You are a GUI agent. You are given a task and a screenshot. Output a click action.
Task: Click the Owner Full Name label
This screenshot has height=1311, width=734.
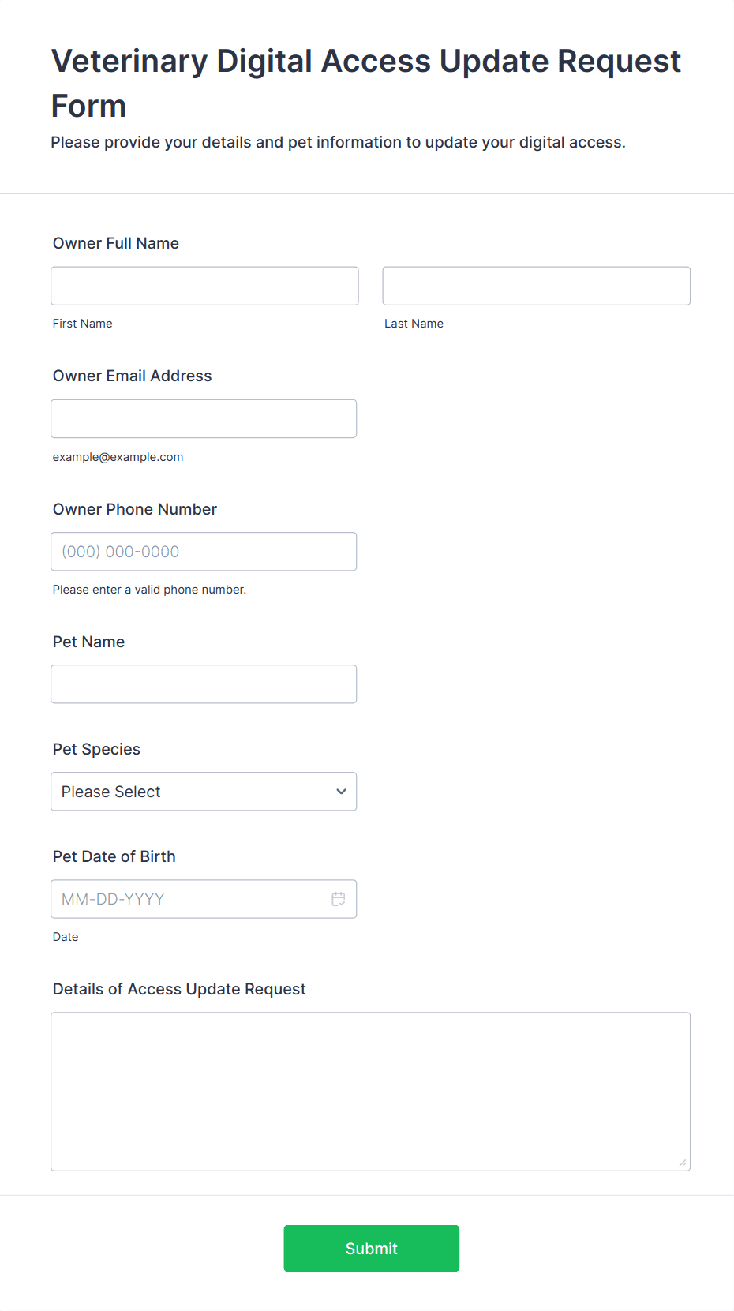(x=116, y=243)
